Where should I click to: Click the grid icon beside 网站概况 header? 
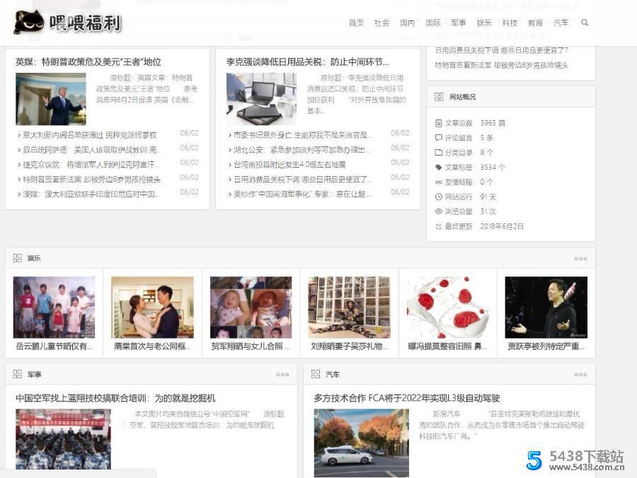(x=438, y=95)
